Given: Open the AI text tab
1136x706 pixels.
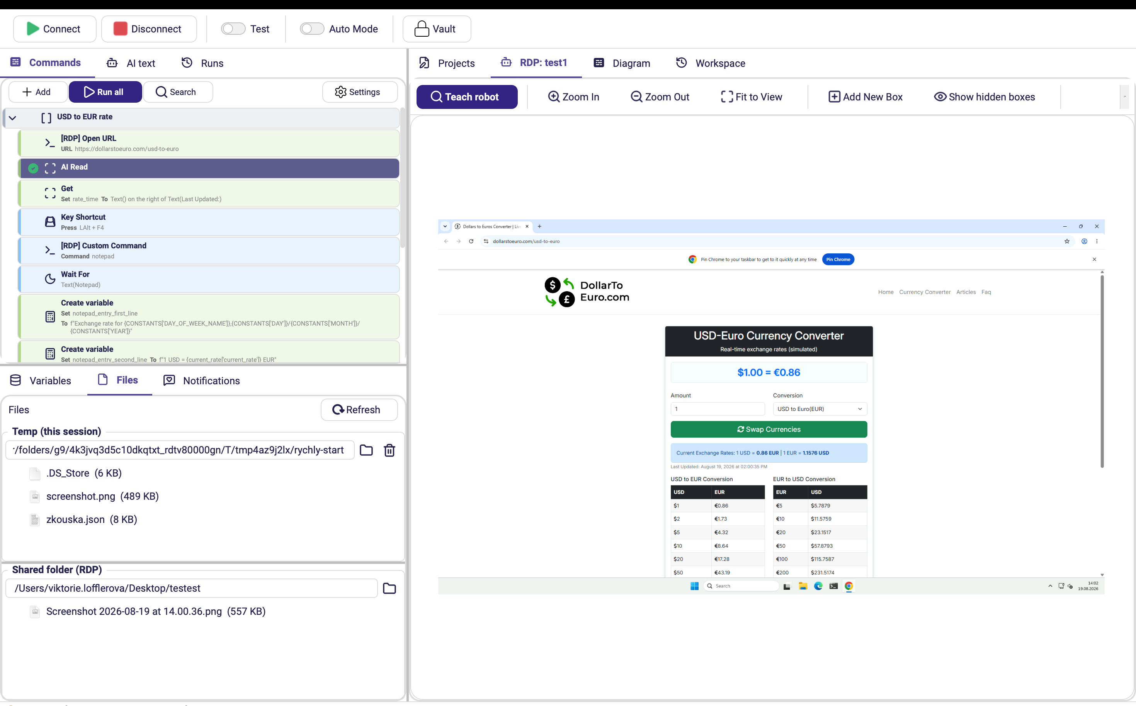Looking at the screenshot, I should pos(131,63).
